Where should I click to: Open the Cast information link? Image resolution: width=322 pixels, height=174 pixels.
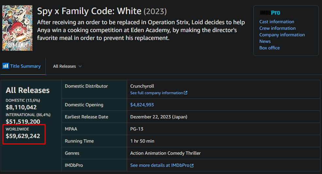coord(277,22)
